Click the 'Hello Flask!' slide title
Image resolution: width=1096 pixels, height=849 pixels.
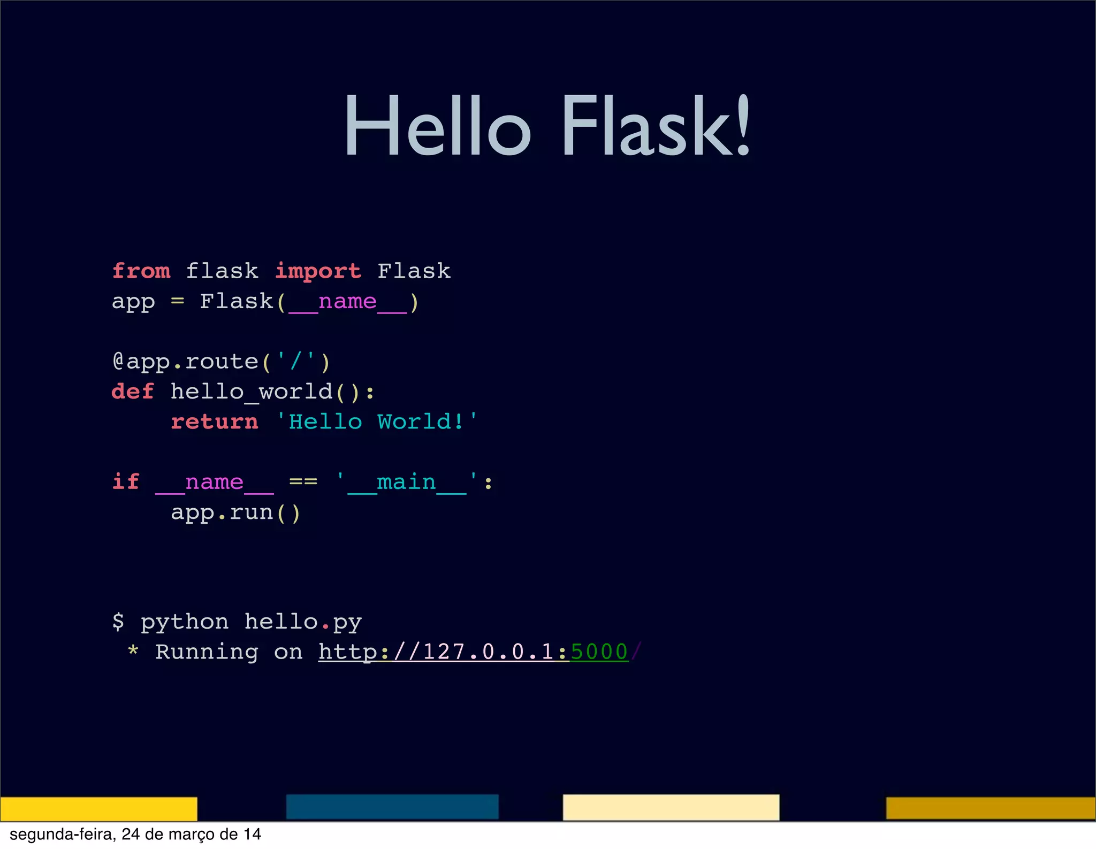548,126
